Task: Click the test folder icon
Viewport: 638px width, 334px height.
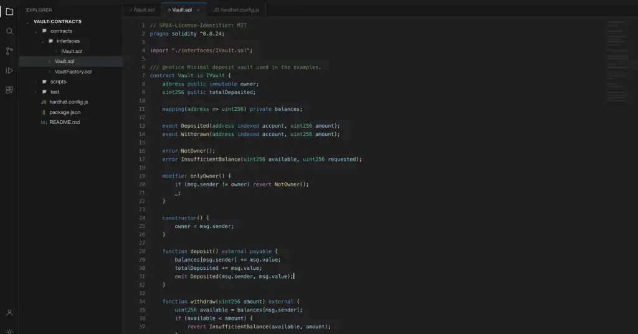Action: 44,92
